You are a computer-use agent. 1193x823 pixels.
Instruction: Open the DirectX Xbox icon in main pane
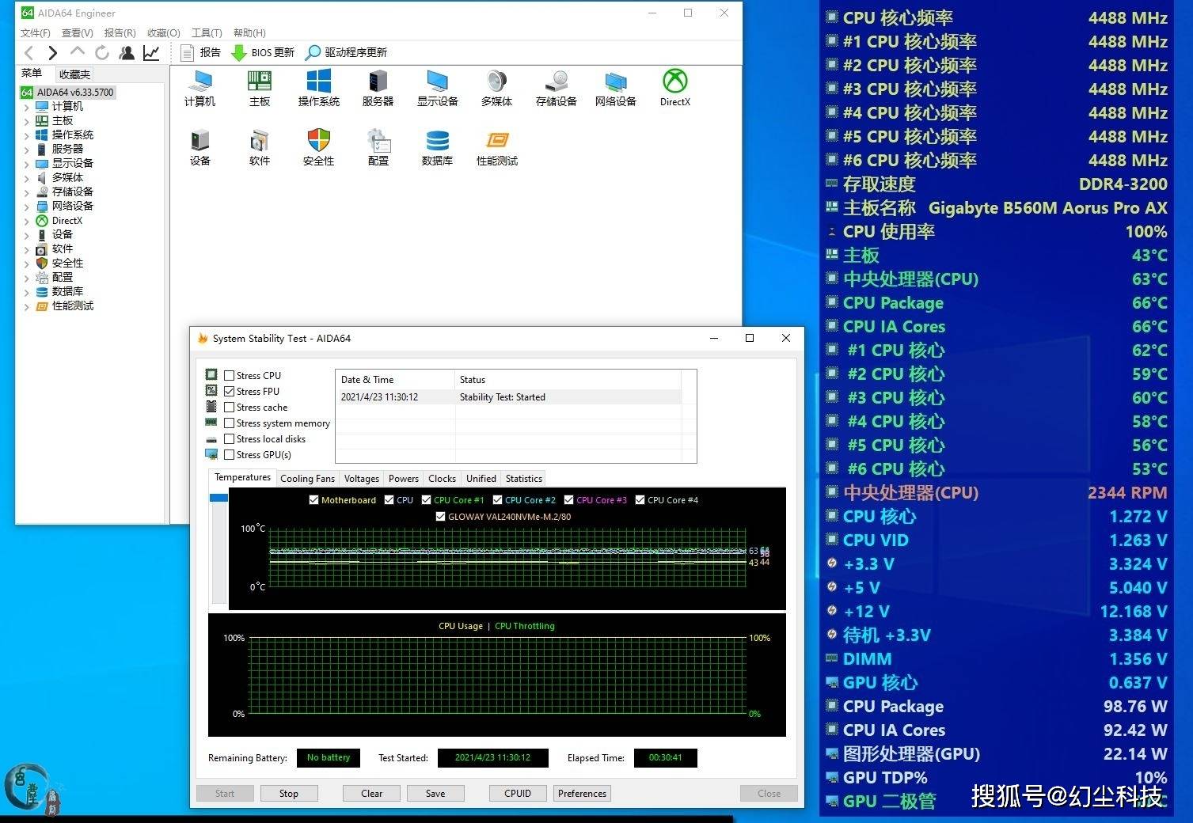675,88
